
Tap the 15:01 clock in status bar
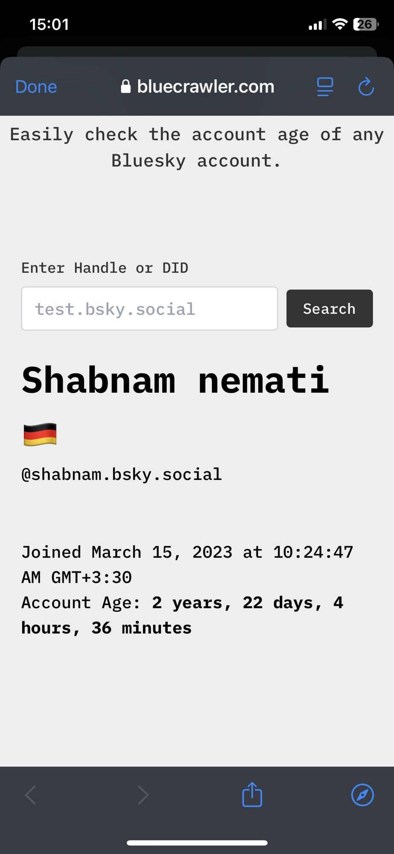[x=49, y=24]
